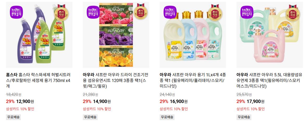The image size is (305, 124).
Task: Open 아우라 four 1L bottles image
Action: click(x=193, y=35)
